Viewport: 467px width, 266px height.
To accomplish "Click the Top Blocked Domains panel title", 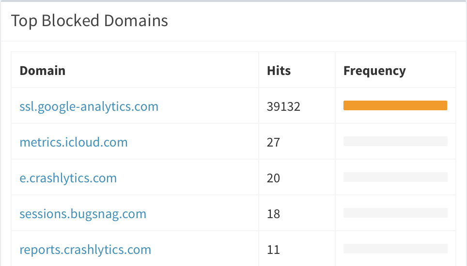I will click(x=89, y=21).
